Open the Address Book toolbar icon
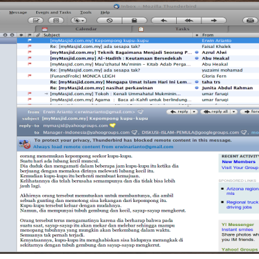This screenshot has height=259, width=259. pos(56,21)
